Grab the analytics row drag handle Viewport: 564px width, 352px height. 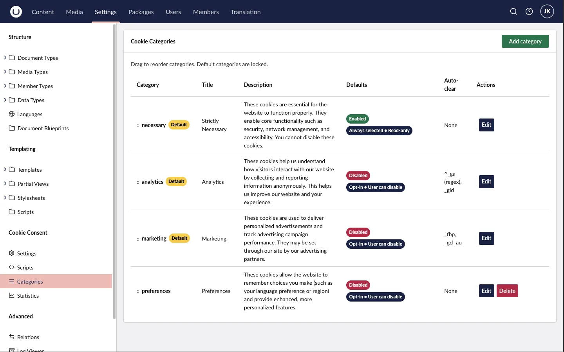click(x=138, y=182)
